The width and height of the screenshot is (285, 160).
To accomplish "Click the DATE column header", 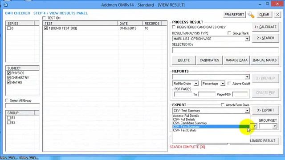I will tap(130, 24).
